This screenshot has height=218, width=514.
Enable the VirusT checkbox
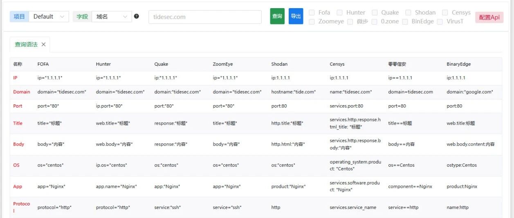tap(440, 22)
